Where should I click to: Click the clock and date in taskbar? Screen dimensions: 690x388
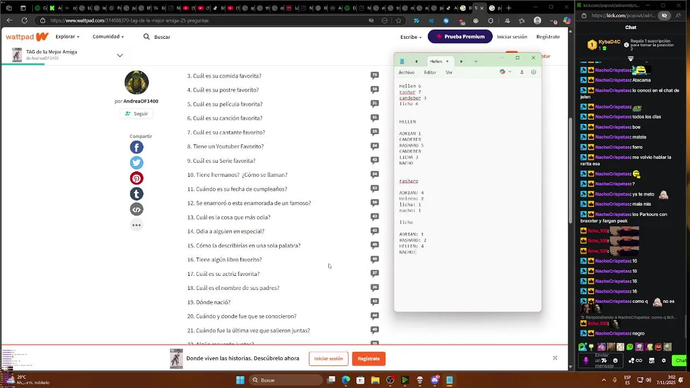tap(667, 380)
